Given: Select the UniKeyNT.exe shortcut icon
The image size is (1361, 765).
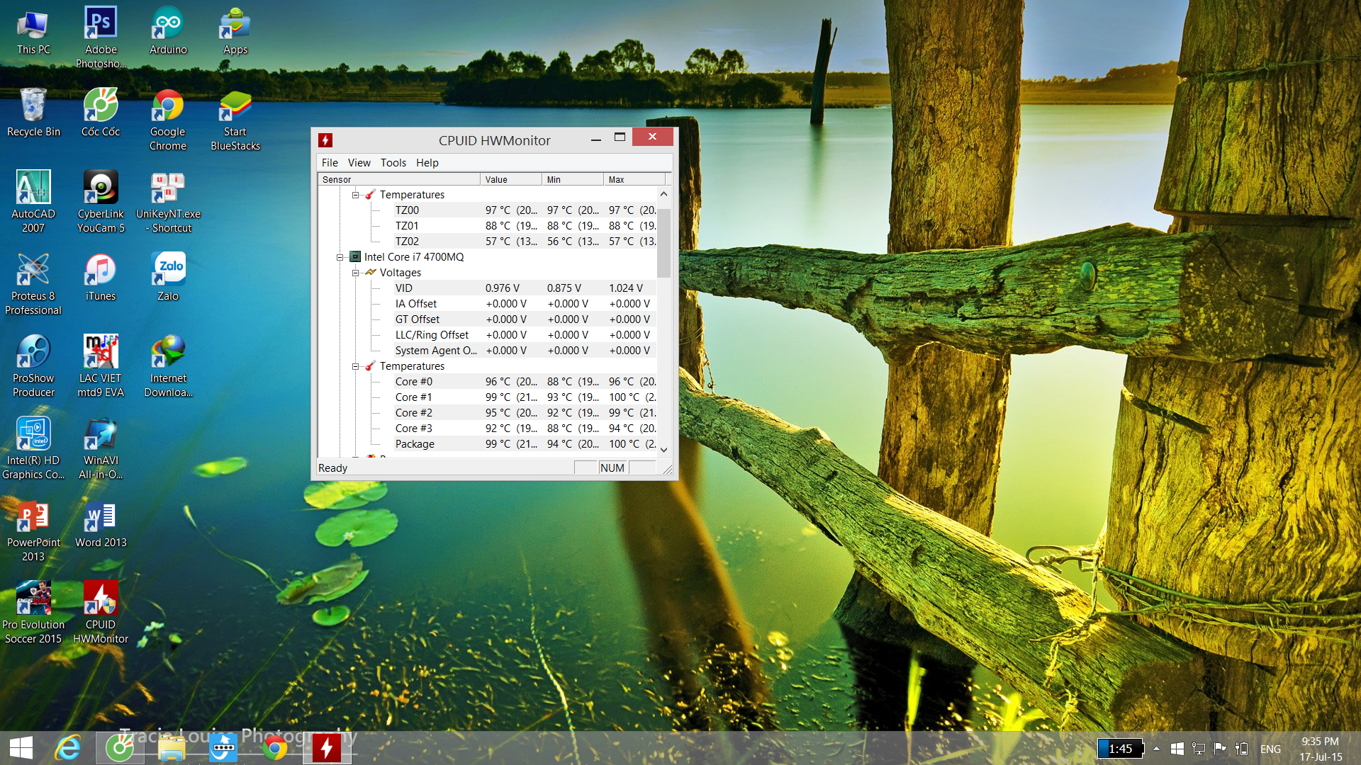Looking at the screenshot, I should tap(168, 203).
